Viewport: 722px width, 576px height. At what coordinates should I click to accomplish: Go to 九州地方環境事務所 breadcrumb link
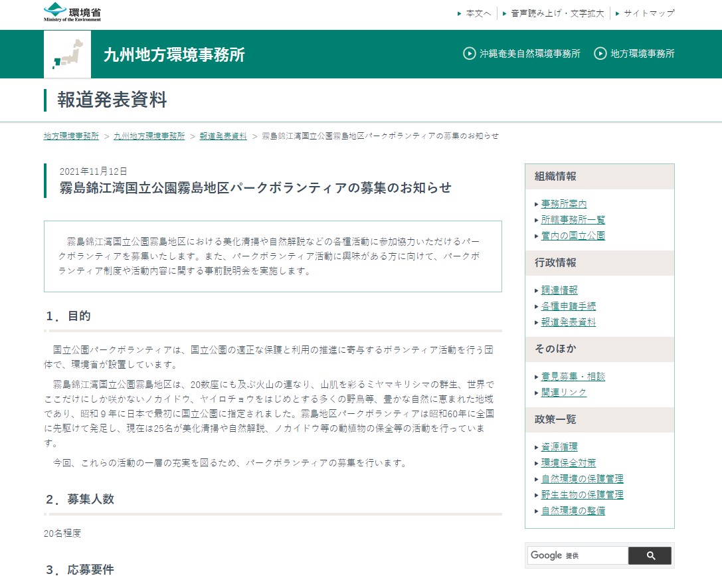tap(149, 136)
